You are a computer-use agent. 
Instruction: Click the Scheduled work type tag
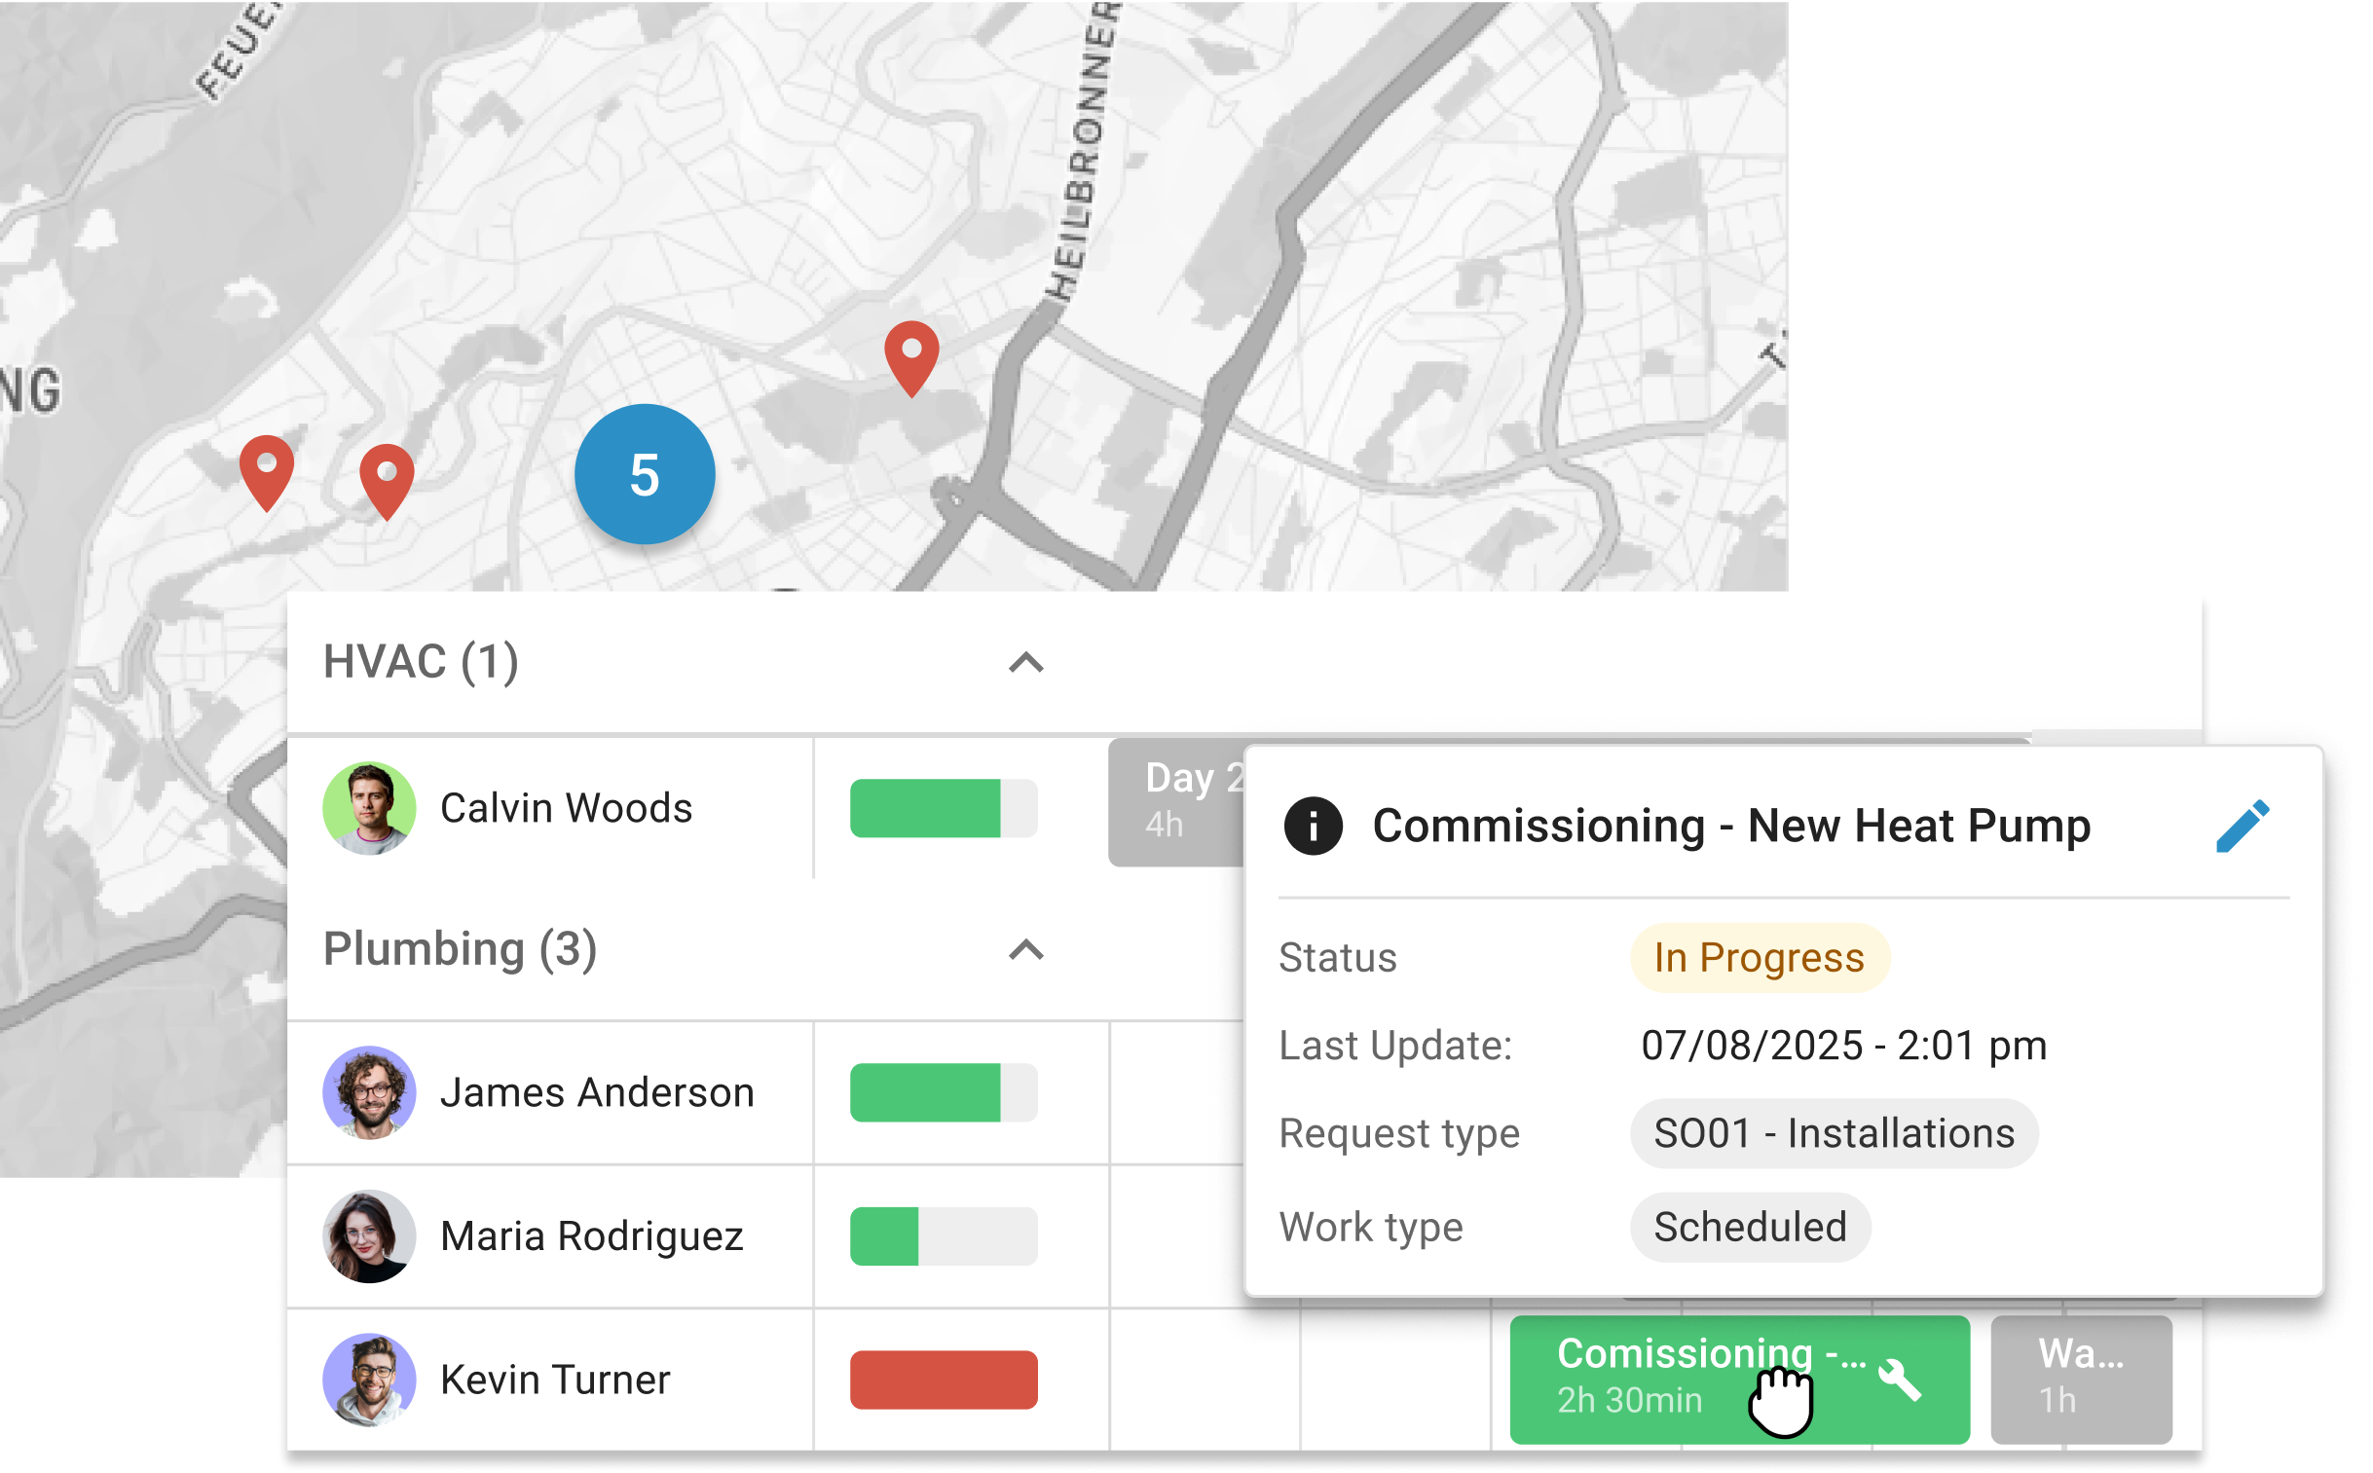pyautogui.click(x=1750, y=1228)
